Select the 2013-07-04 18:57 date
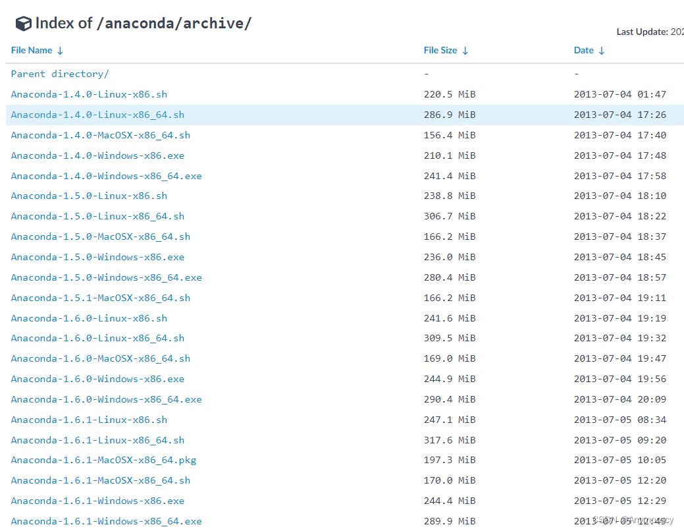Image resolution: width=684 pixels, height=531 pixels. [x=620, y=277]
